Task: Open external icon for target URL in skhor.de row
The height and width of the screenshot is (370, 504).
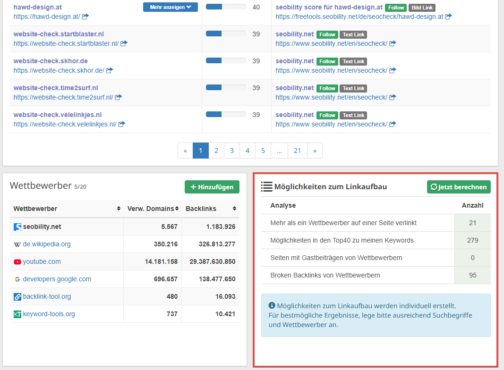Action: pyautogui.click(x=393, y=70)
